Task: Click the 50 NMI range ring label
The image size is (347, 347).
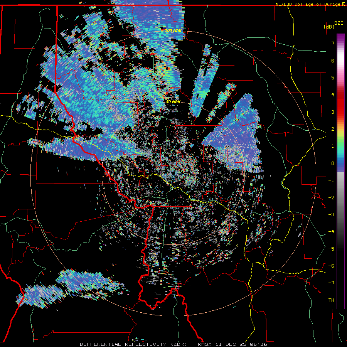Action: pos(173,102)
